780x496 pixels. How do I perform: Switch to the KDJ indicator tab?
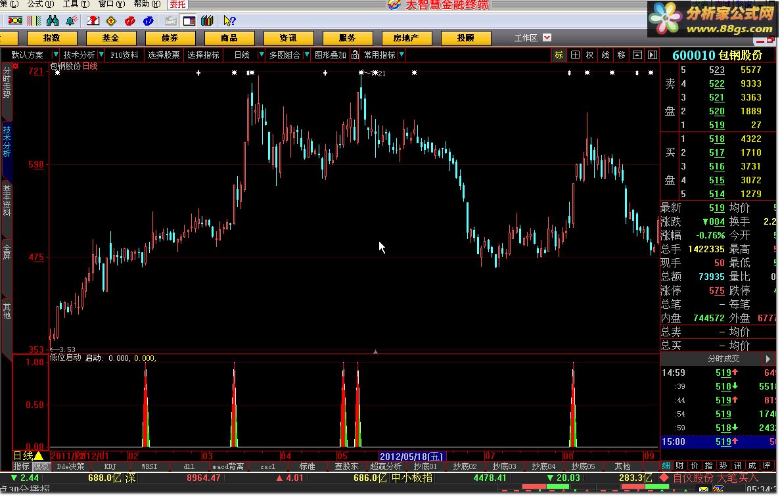point(110,466)
